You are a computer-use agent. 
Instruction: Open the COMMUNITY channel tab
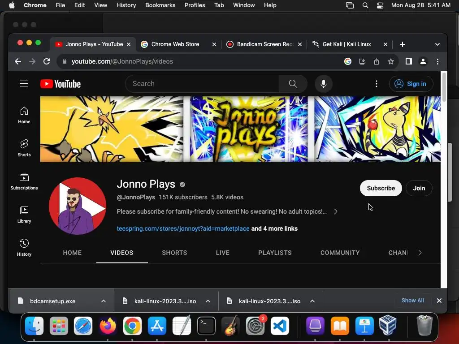[x=340, y=253]
